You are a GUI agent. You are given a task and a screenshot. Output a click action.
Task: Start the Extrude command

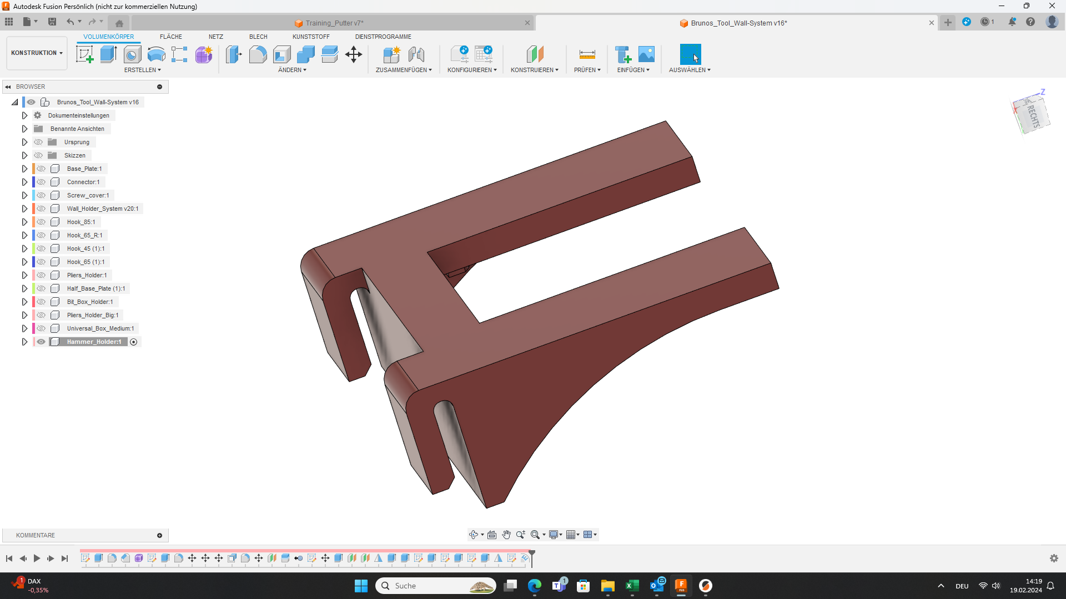pyautogui.click(x=107, y=54)
